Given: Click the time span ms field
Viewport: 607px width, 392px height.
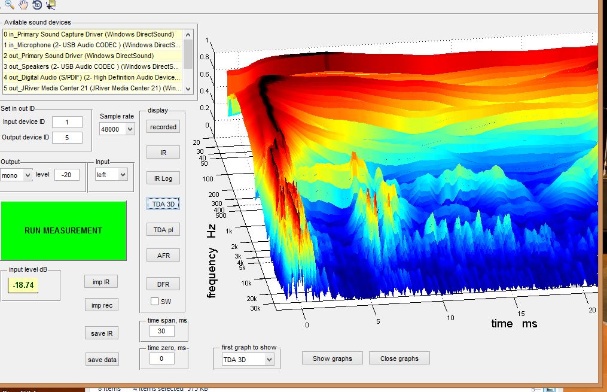Looking at the screenshot, I should click(x=161, y=331).
